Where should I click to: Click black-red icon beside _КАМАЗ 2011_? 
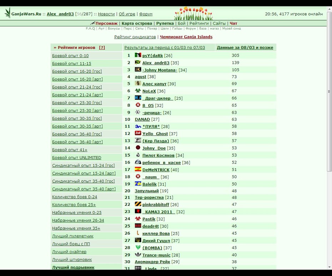click(138, 211)
